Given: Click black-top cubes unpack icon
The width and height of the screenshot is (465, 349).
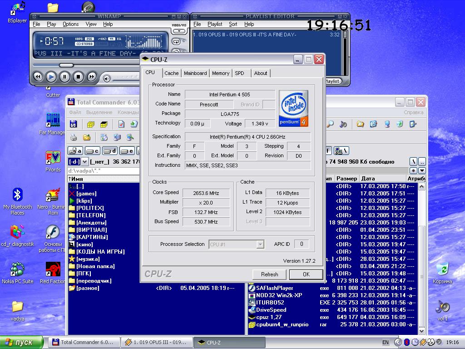Looking at the screenshot, I should (104, 124).
